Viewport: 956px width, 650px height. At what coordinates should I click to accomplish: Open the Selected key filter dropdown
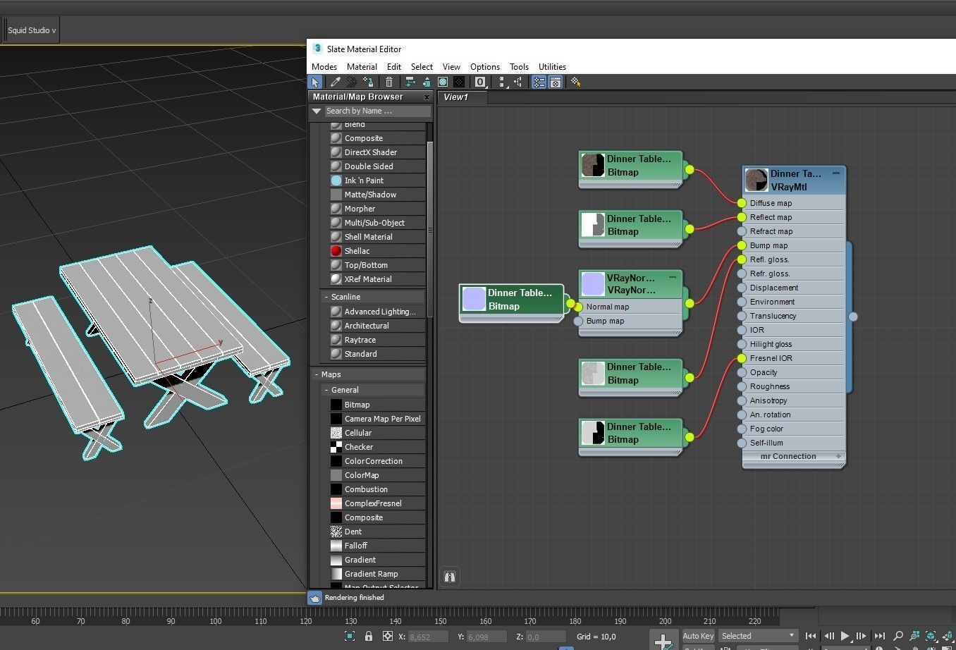759,636
